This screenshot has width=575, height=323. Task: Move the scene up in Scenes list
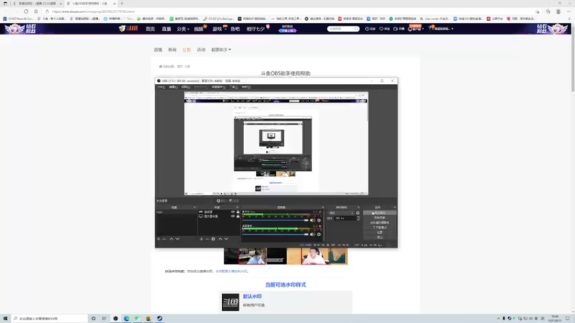point(171,239)
